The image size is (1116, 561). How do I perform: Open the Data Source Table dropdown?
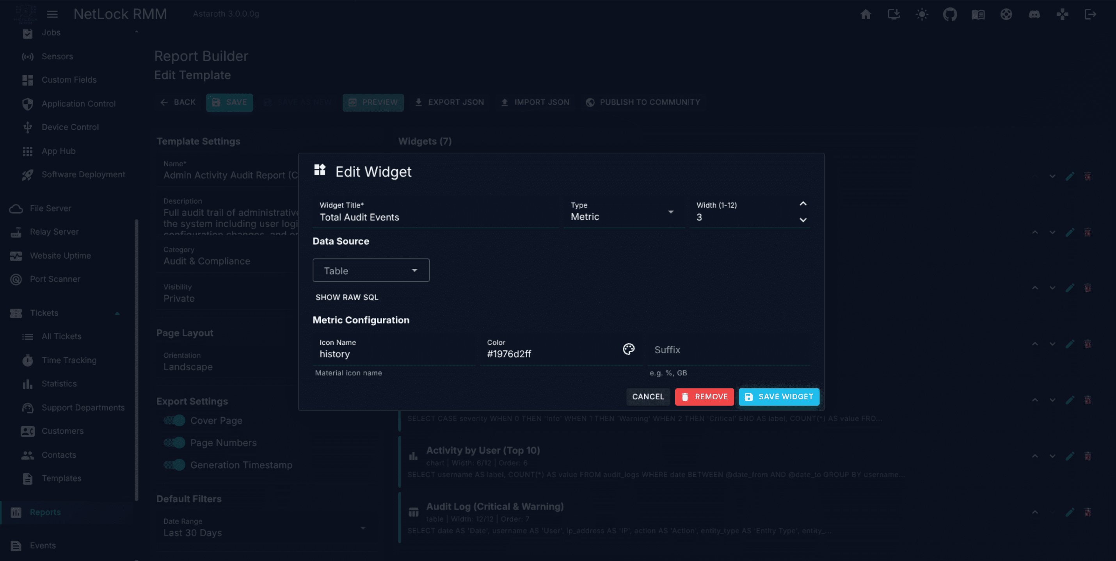click(371, 270)
